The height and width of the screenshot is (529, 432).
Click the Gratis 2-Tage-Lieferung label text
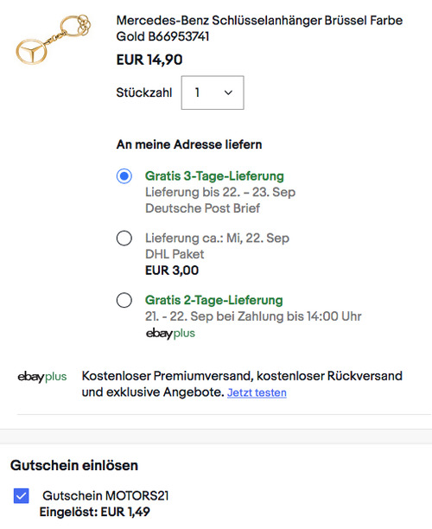pyautogui.click(x=213, y=300)
